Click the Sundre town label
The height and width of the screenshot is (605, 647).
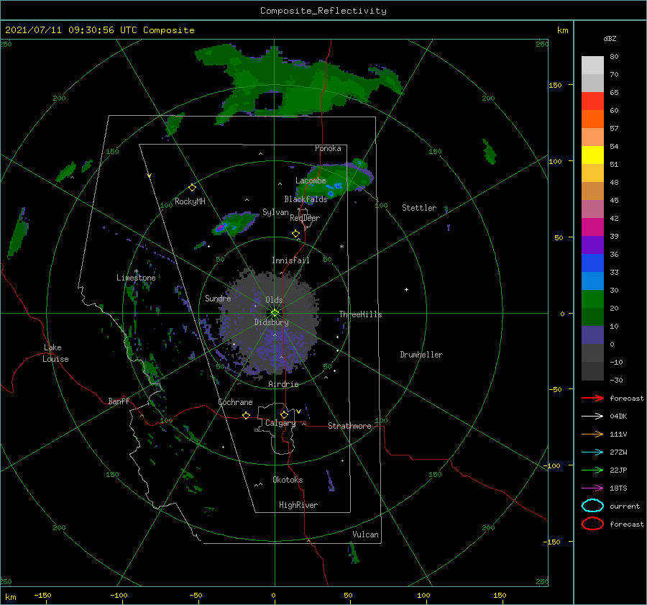pos(218,298)
